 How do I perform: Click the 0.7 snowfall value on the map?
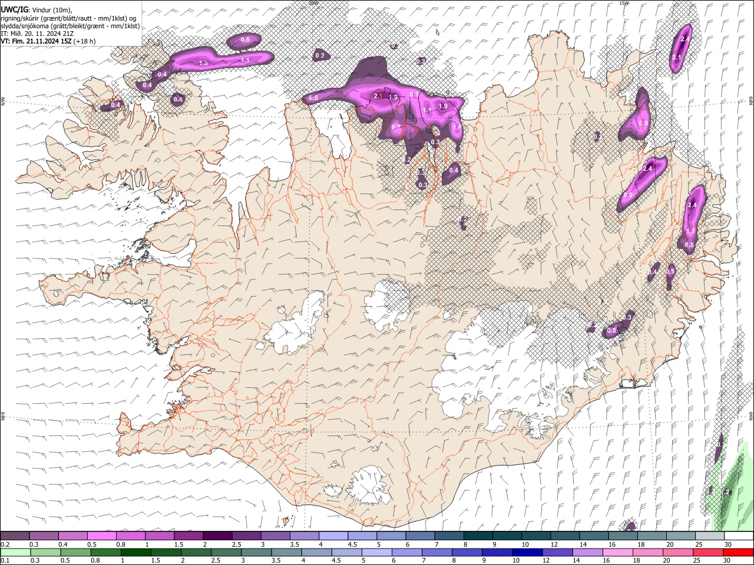(396, 127)
